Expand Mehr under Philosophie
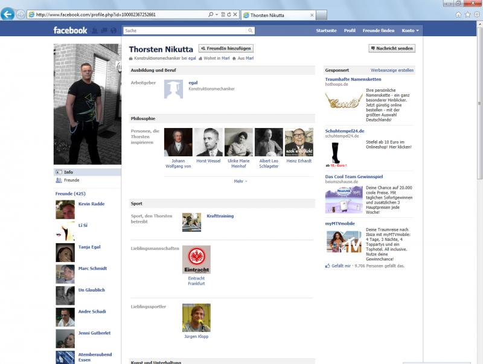The height and width of the screenshot is (364, 483). point(240,180)
